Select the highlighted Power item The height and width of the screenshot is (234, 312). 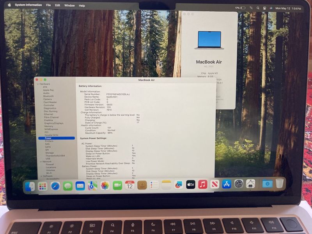point(57,138)
